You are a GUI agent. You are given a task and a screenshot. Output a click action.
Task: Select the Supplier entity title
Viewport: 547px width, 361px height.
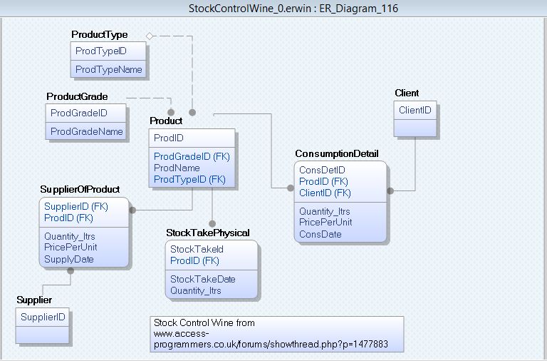(x=34, y=300)
